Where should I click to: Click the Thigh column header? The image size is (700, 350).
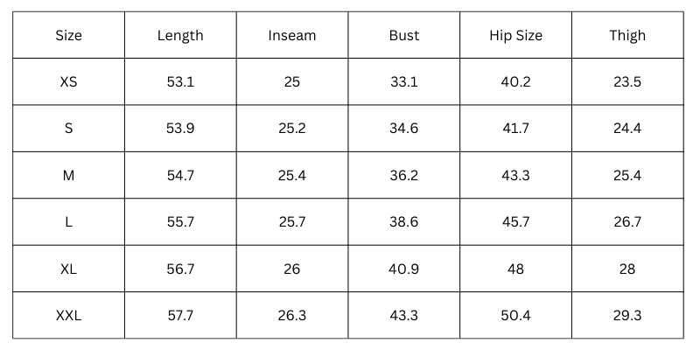(627, 36)
